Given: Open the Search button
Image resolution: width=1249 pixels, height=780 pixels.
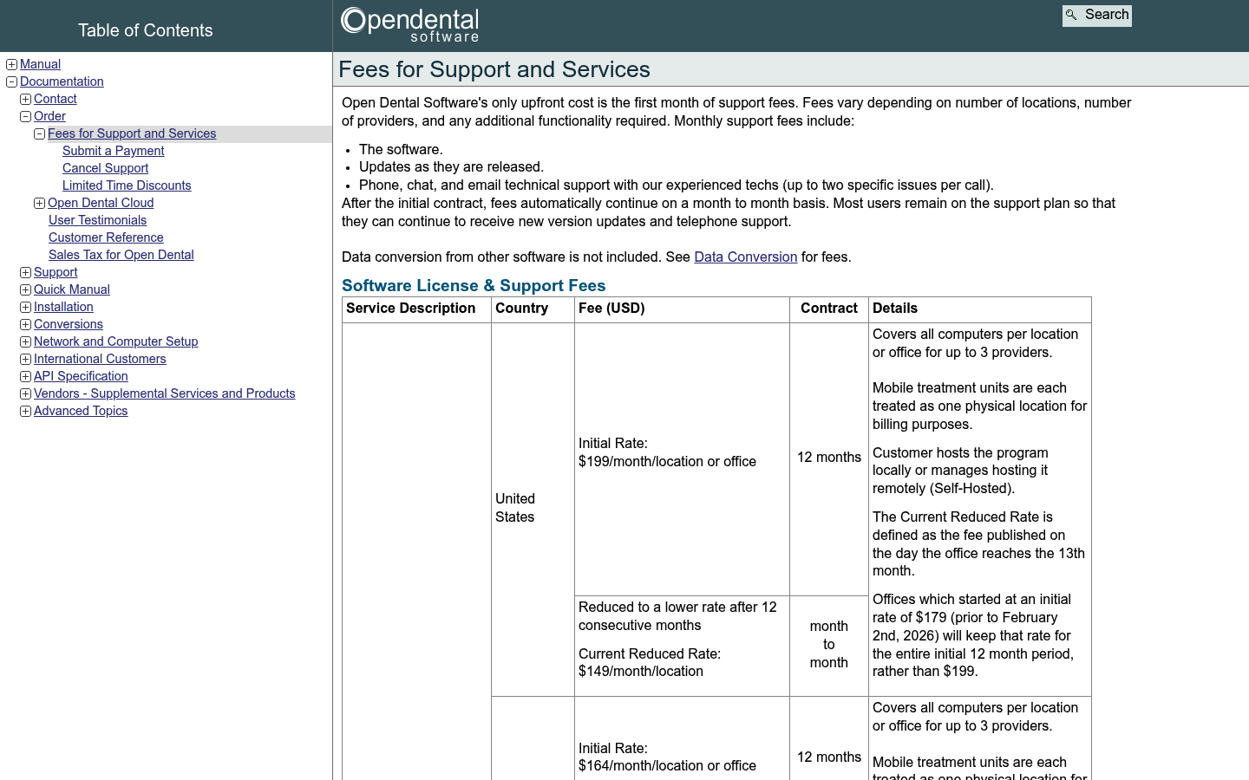Looking at the screenshot, I should pos(1097,16).
